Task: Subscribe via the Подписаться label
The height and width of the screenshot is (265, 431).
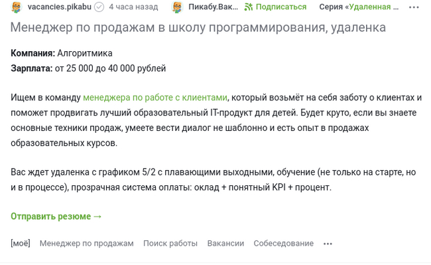Action: tap(281, 7)
